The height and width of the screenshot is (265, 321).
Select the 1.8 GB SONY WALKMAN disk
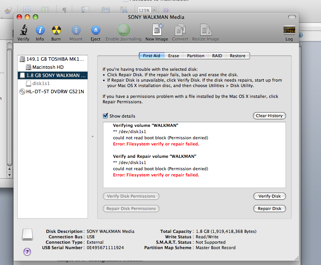52,75
